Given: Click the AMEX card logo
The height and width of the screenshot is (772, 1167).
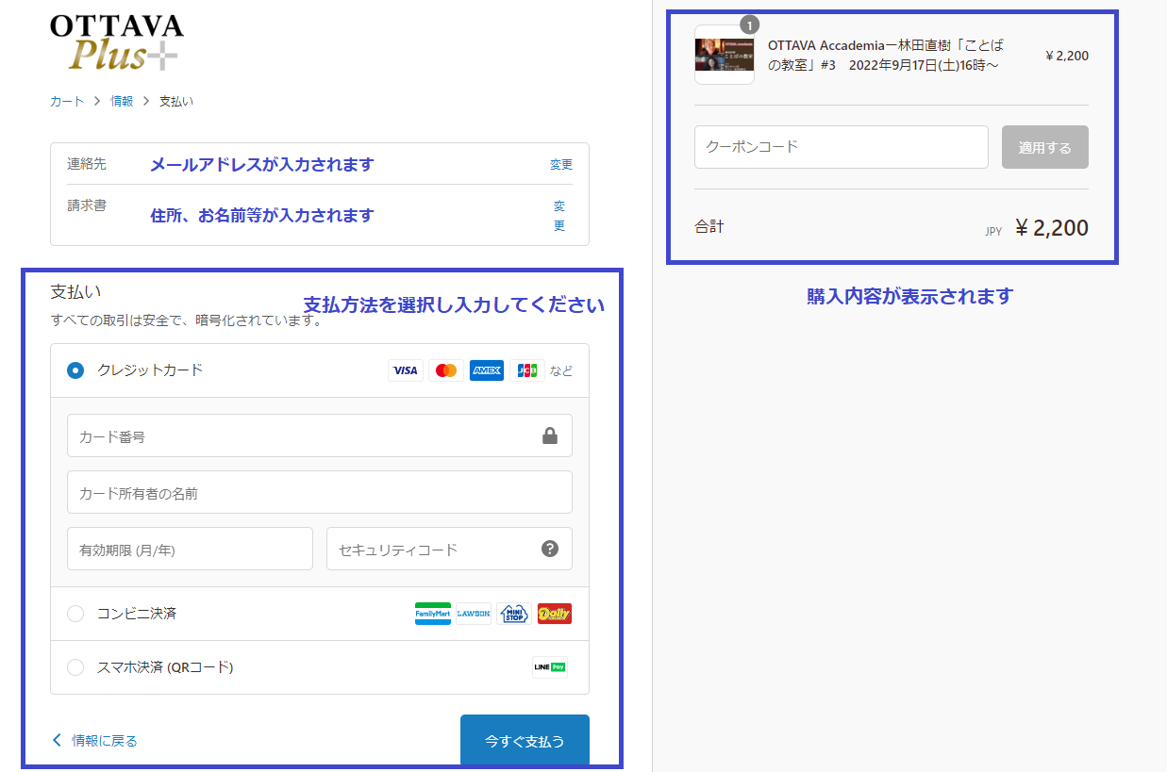Looking at the screenshot, I should click(x=487, y=370).
